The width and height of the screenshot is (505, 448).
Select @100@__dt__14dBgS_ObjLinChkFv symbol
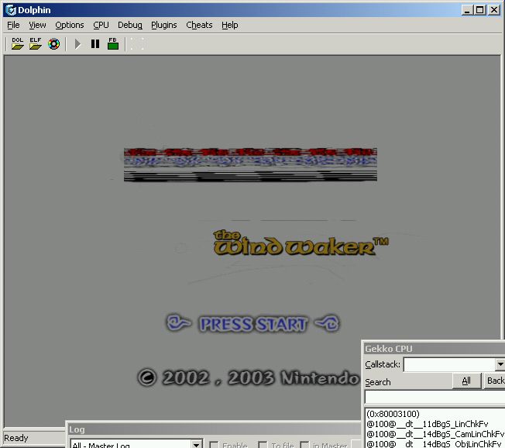pyautogui.click(x=434, y=443)
